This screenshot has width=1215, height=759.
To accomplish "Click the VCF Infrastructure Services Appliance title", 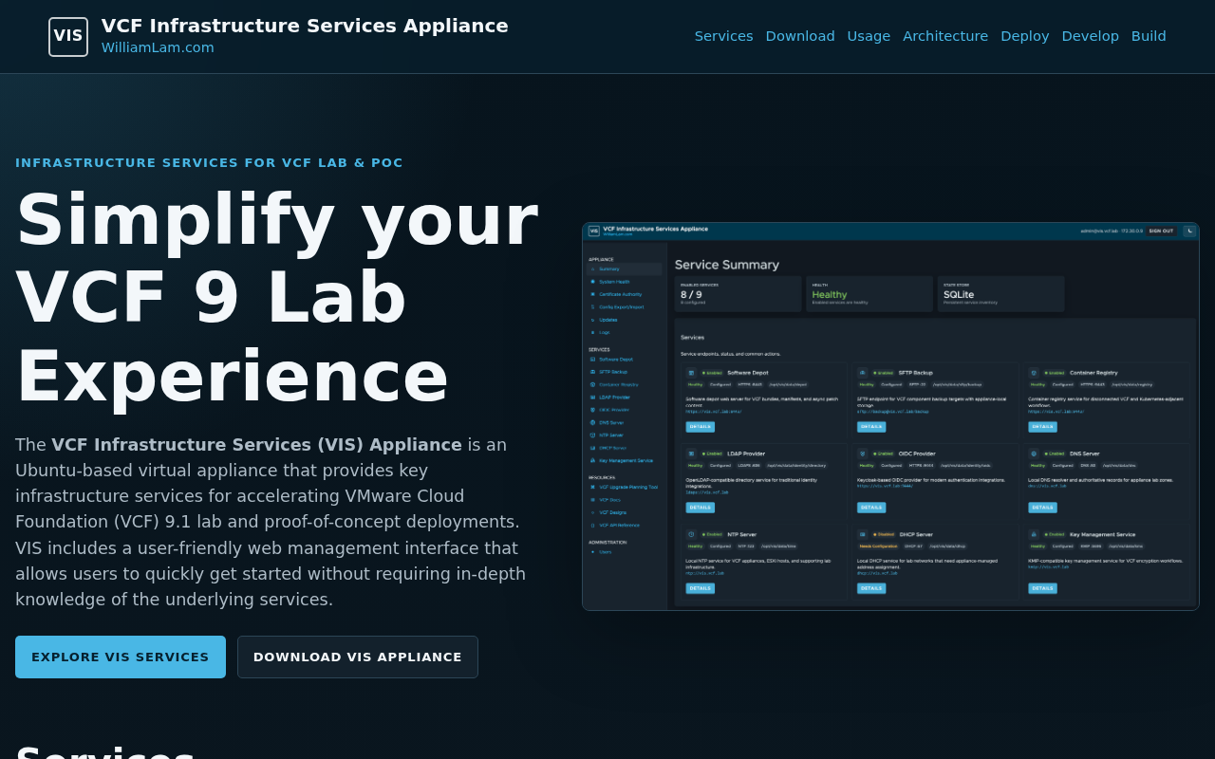I will [x=305, y=26].
